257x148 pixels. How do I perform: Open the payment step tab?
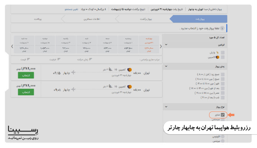click(x=38, y=19)
